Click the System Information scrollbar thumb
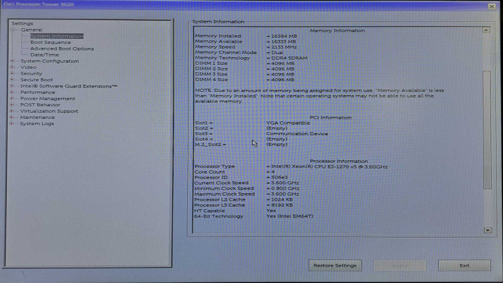 coord(487,130)
